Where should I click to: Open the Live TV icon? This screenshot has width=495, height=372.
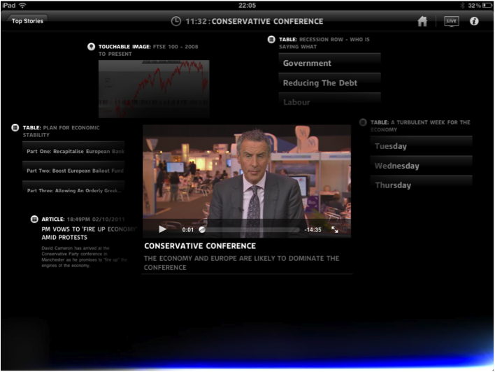pos(452,21)
